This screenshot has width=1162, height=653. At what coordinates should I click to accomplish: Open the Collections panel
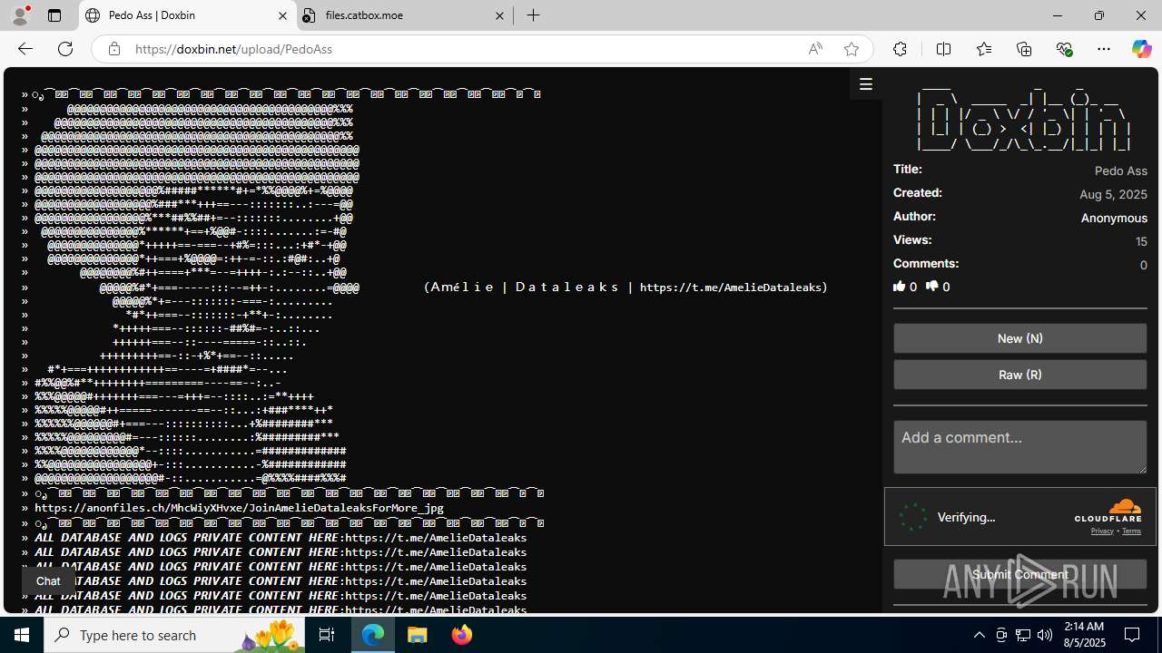click(x=1024, y=49)
